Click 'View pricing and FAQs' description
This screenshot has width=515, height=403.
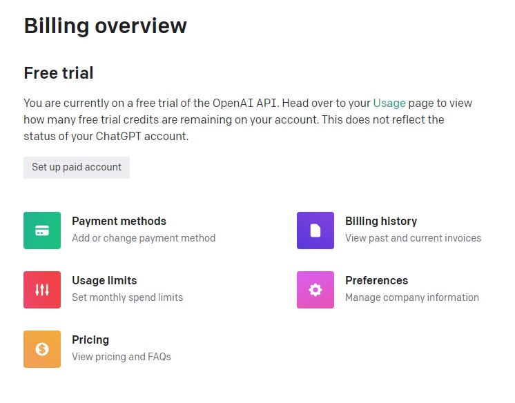tap(122, 357)
